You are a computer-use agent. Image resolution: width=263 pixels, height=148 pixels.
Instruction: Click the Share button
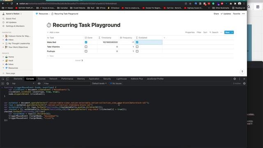[216, 14]
